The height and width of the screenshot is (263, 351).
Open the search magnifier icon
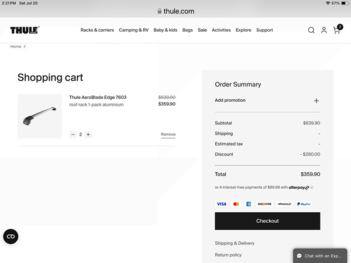pos(311,30)
